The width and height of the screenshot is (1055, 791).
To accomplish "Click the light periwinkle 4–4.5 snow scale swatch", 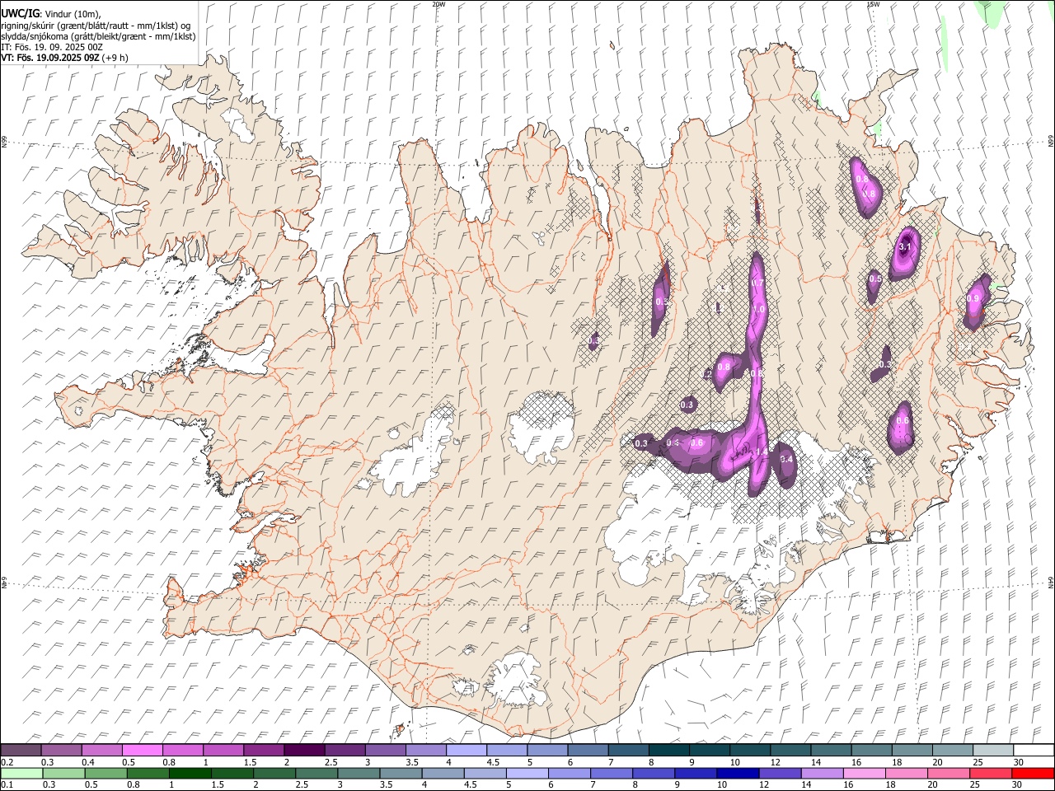I will [x=467, y=751].
